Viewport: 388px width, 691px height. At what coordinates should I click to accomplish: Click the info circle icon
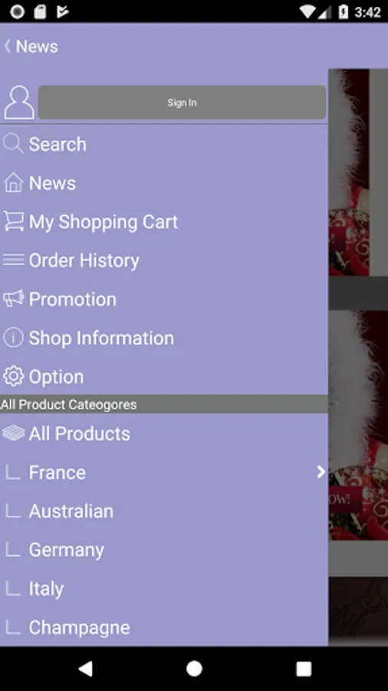tap(13, 338)
